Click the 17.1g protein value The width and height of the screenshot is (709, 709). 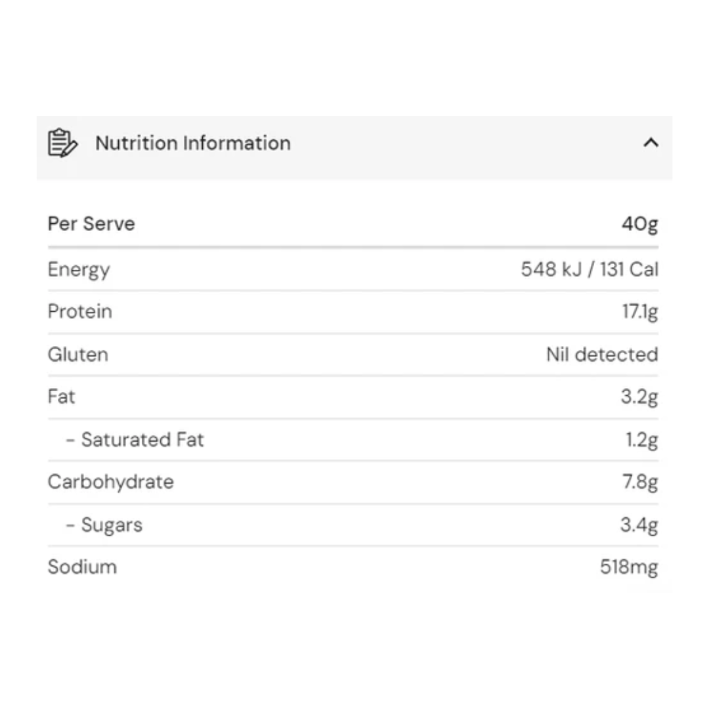tap(639, 312)
